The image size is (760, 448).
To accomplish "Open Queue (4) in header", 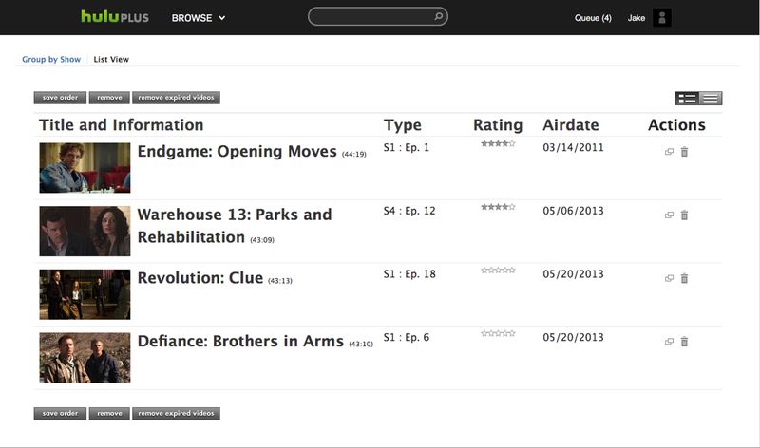I will click(593, 18).
